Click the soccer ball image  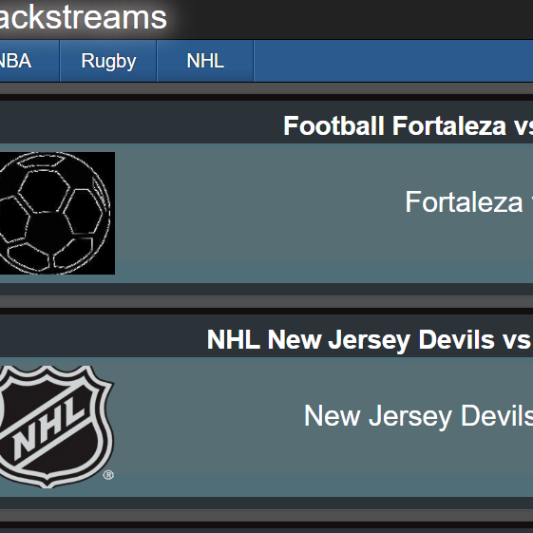point(57,213)
